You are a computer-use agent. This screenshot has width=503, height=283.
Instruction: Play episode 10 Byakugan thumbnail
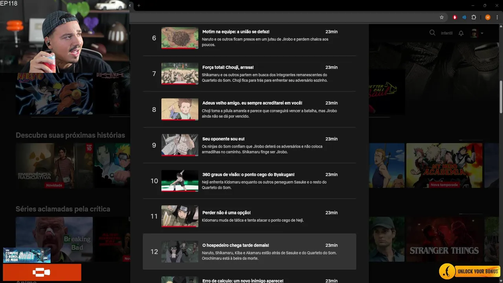(180, 181)
